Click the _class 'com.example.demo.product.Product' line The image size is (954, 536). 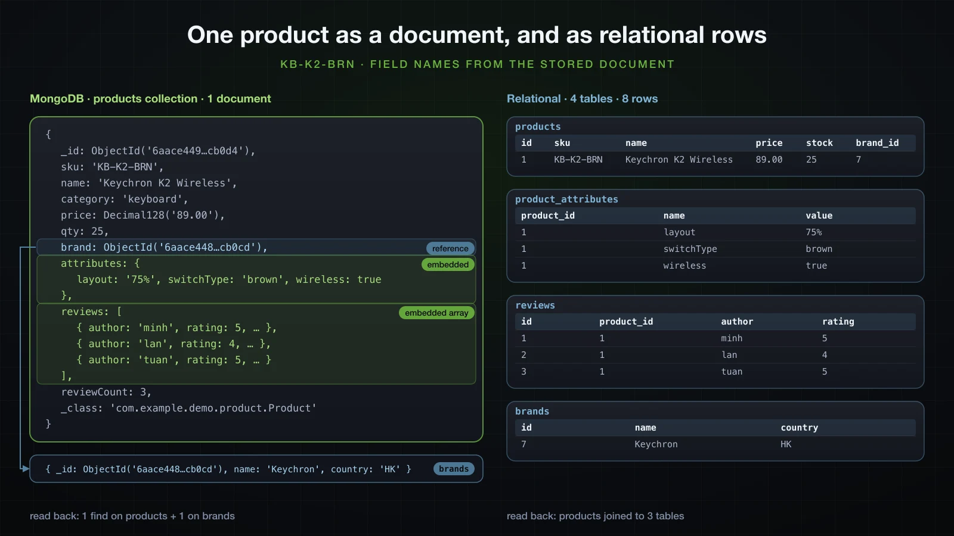(188, 408)
